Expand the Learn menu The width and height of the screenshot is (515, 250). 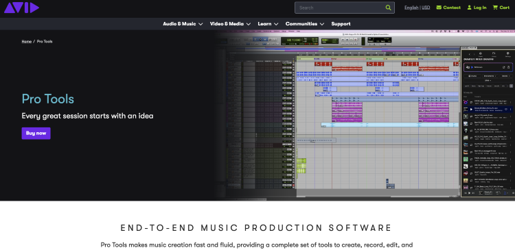[x=268, y=24]
